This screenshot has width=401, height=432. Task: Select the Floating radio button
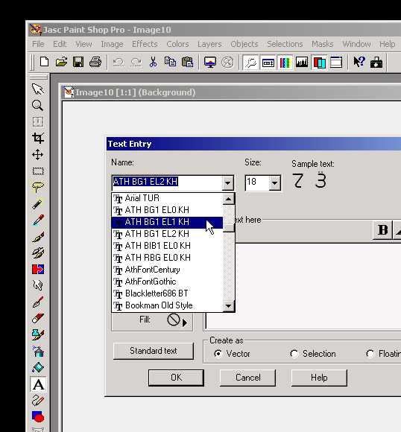(370, 354)
